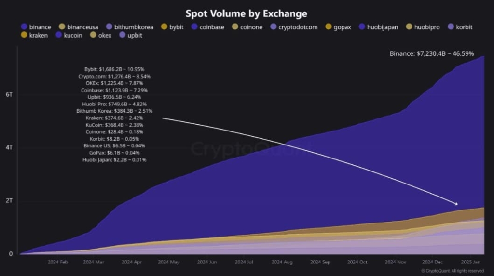Click the CryptoQuant copyright notice
Image resolution: width=494 pixels, height=276 pixels.
pyautogui.click(x=453, y=271)
